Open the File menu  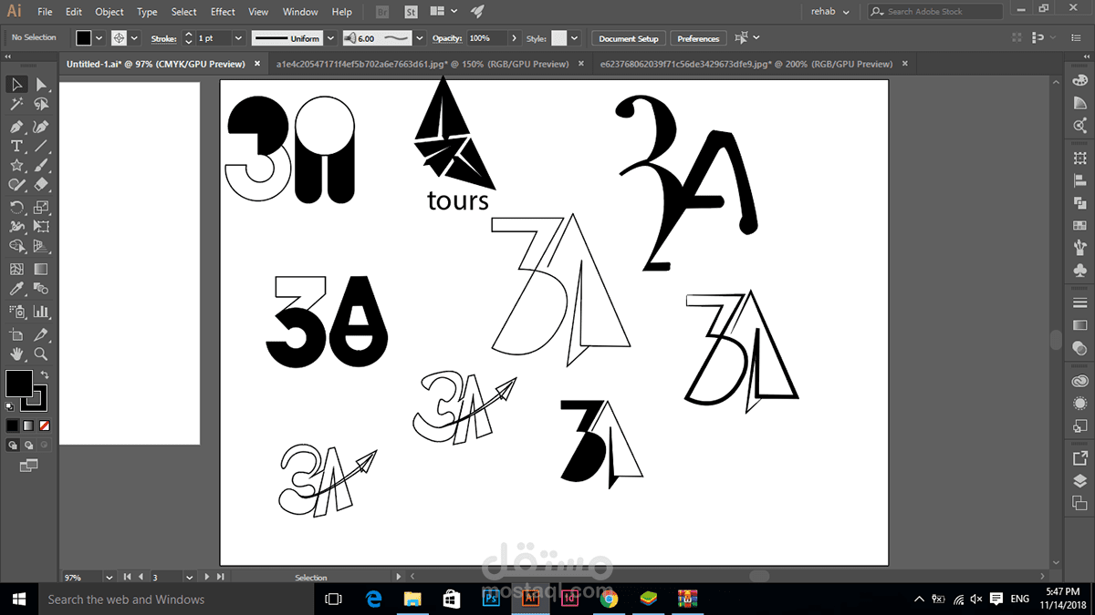click(45, 12)
